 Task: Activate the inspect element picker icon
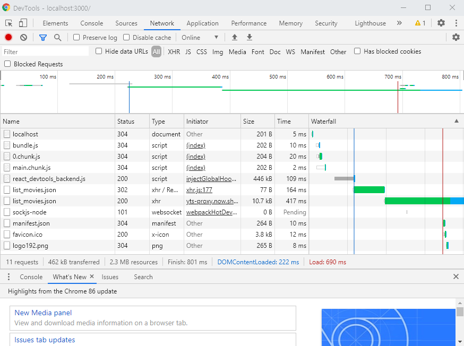pyautogui.click(x=8, y=23)
